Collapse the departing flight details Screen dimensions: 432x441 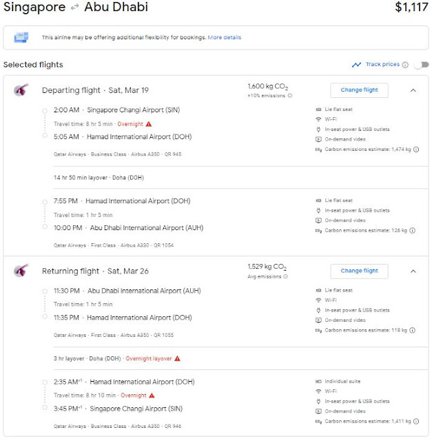413,90
